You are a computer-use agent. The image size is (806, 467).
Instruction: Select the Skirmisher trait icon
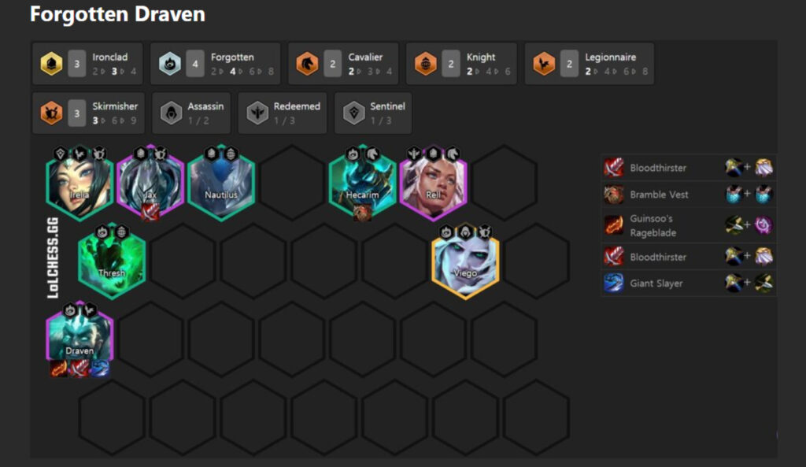51,113
